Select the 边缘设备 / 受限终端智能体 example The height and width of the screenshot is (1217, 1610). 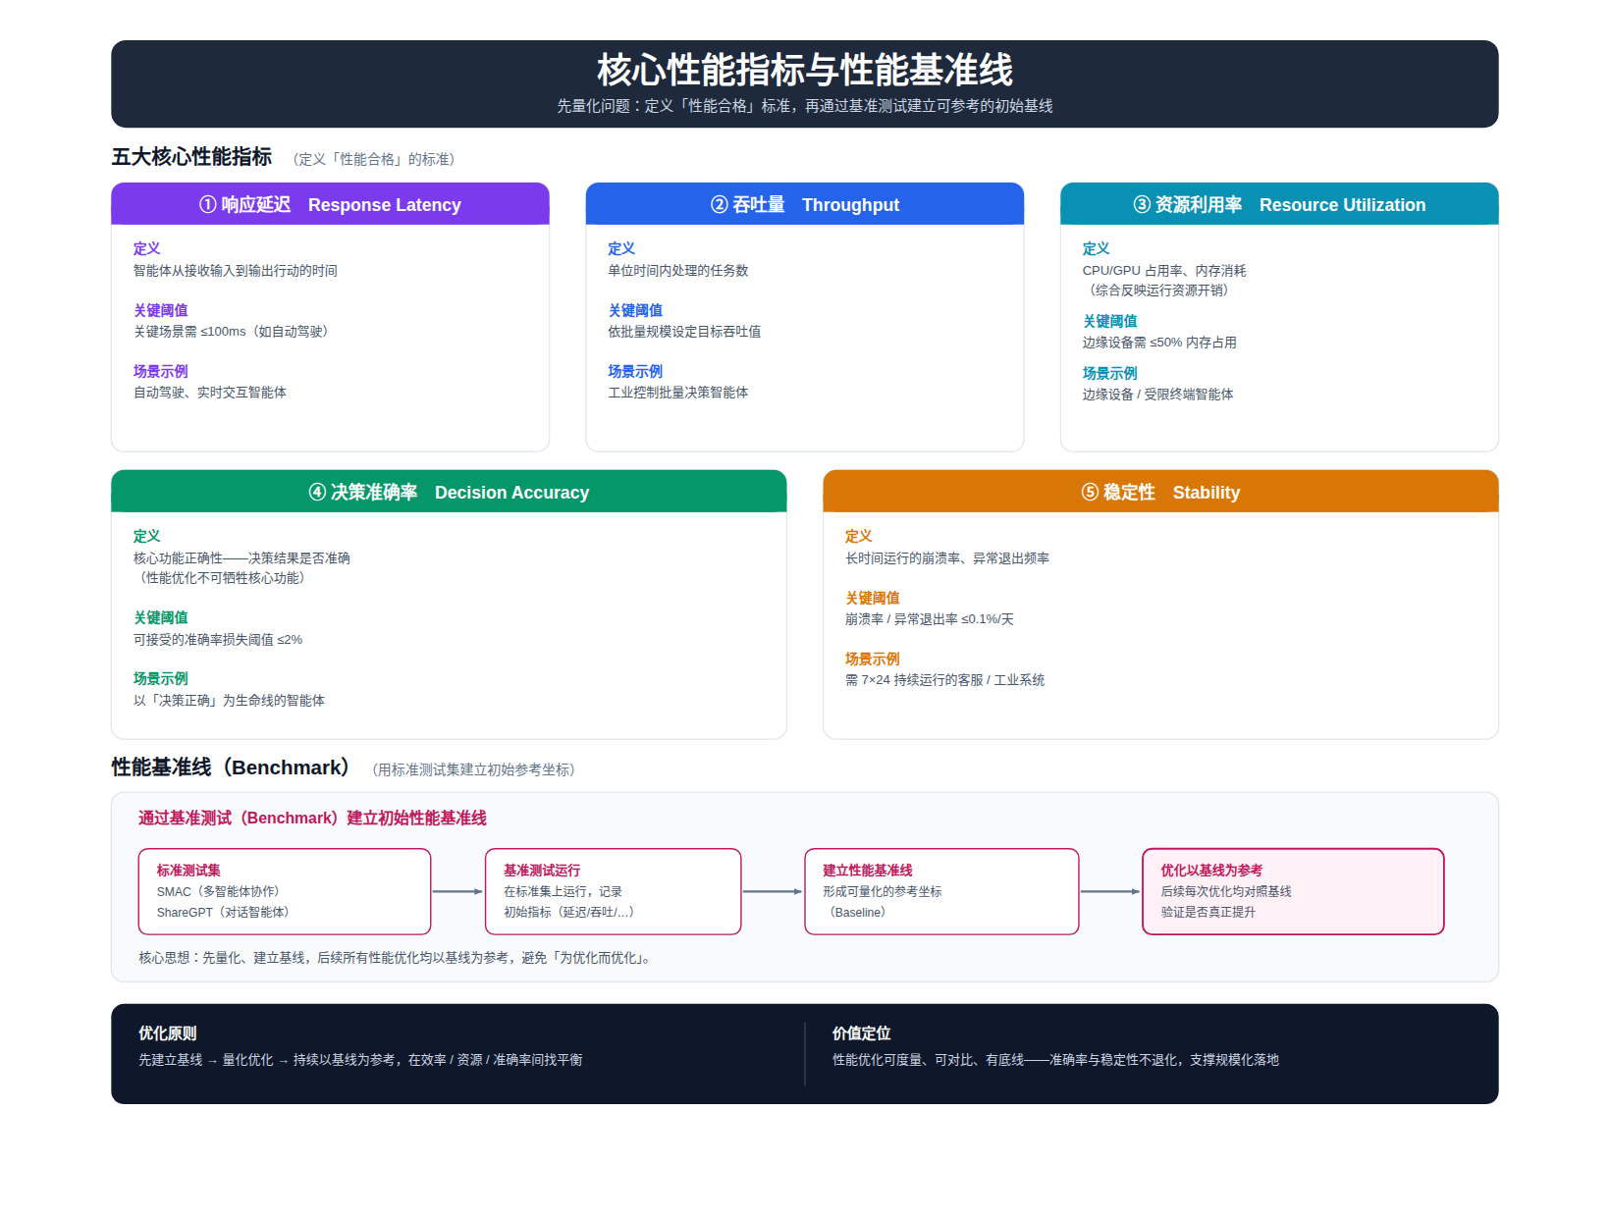(x=1157, y=395)
